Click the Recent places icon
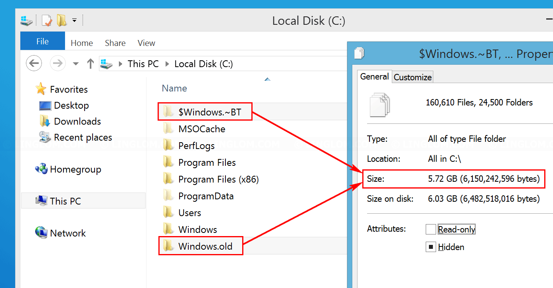Screen dimensions: 553x288 pyautogui.click(x=45, y=137)
